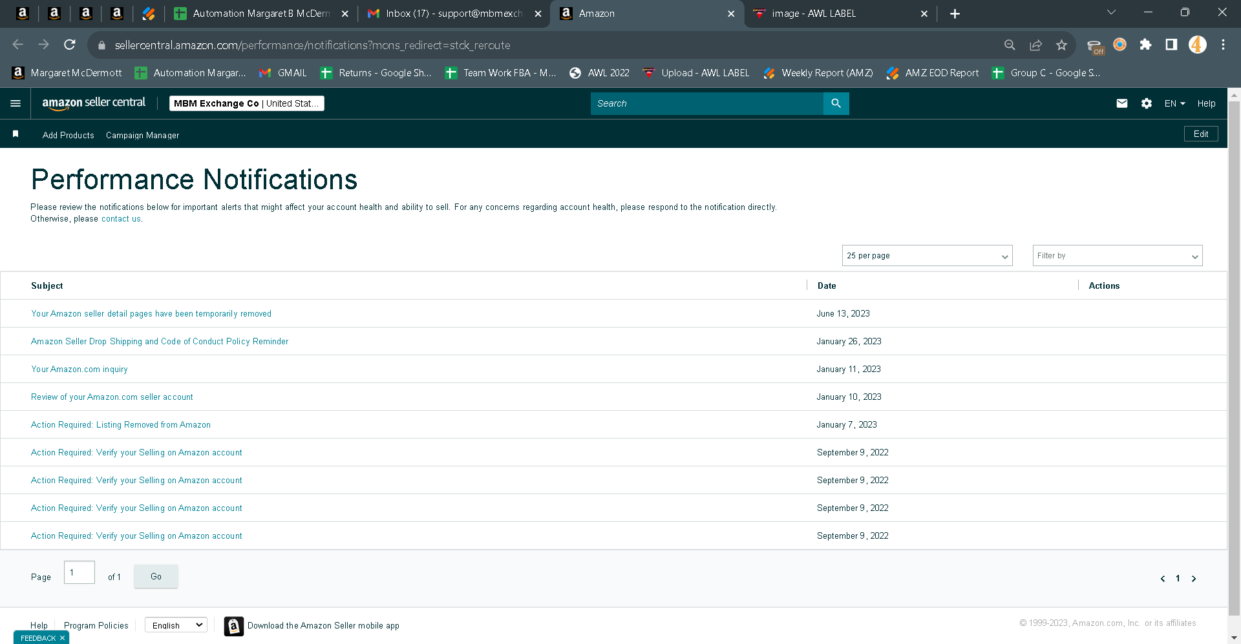Open the AWL 2022 bookmark
1241x644 pixels.
[x=599, y=73]
